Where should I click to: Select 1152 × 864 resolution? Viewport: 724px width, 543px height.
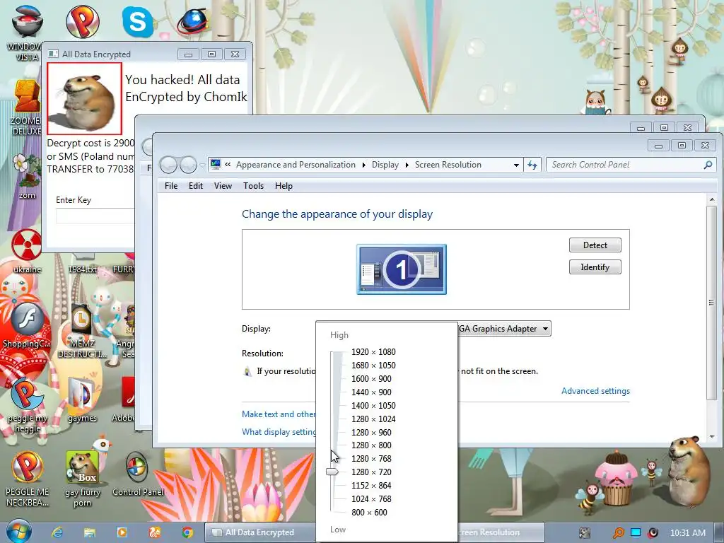(x=371, y=485)
